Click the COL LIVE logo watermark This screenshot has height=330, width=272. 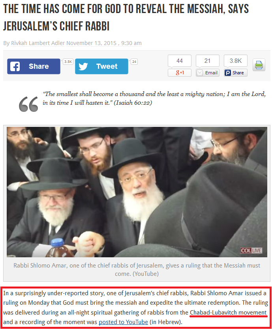(251, 251)
